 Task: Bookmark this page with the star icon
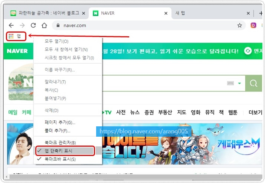pos(239,26)
